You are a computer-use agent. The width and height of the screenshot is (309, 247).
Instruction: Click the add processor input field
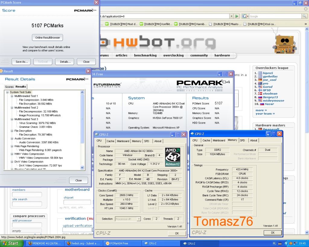(27, 225)
